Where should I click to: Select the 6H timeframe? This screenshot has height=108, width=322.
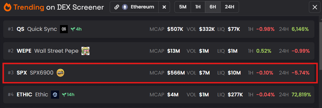coord(213,7)
